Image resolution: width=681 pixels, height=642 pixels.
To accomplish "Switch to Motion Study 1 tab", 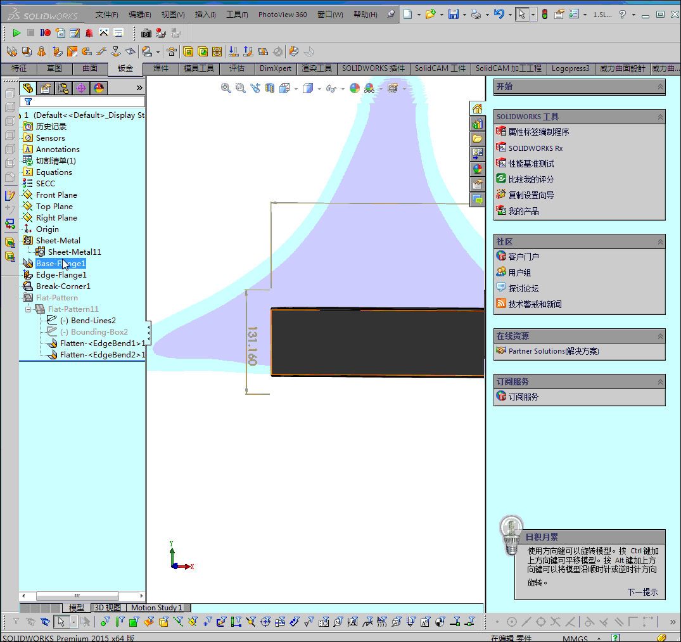I will click(x=156, y=607).
